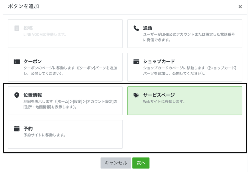Click the ショップカード description about ショップカードのページ
Viewport: 248px width, 174px height.
click(x=190, y=71)
